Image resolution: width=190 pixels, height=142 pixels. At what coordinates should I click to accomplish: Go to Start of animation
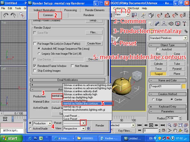coord(140,125)
